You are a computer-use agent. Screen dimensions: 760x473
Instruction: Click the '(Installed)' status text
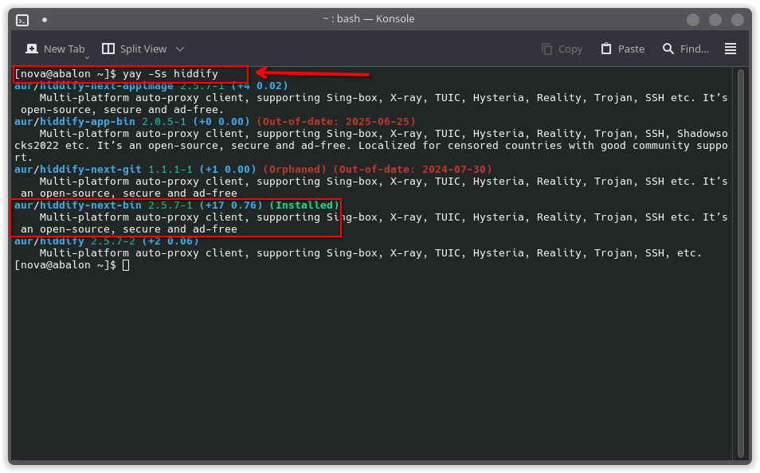[304, 205]
